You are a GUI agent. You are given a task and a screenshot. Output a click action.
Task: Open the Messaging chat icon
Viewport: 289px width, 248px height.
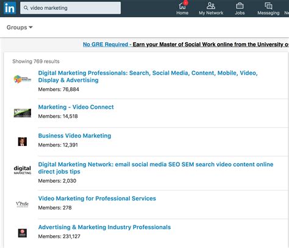[x=268, y=5]
